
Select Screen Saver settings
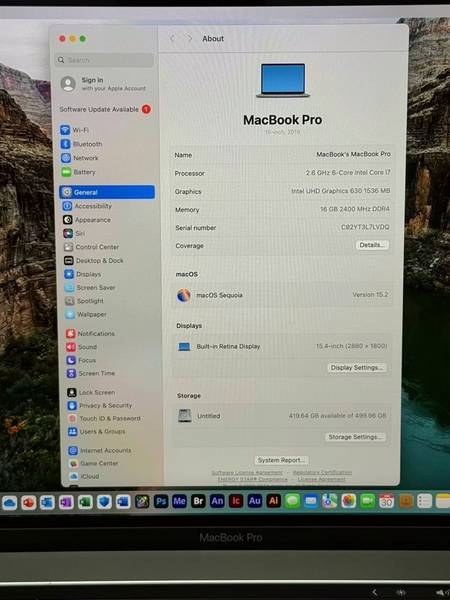point(90,287)
